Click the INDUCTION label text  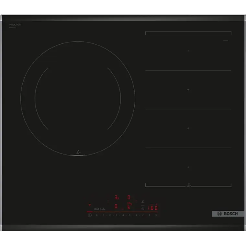15,25
